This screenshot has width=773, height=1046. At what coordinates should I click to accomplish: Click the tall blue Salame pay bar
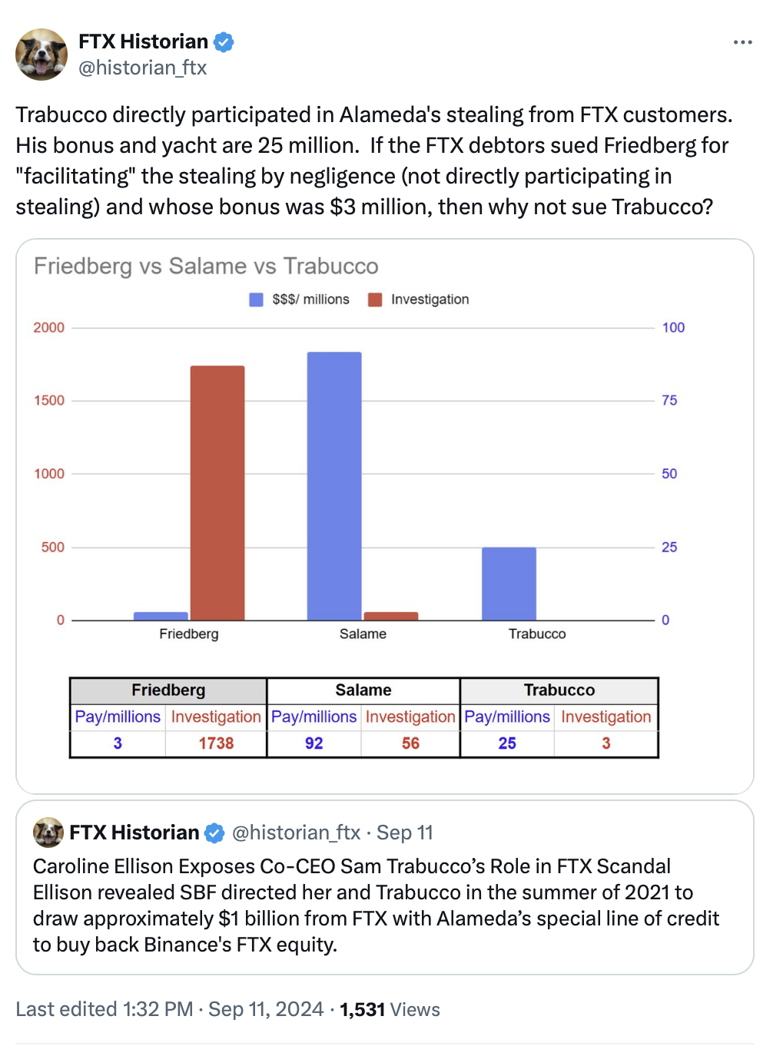coord(334,485)
